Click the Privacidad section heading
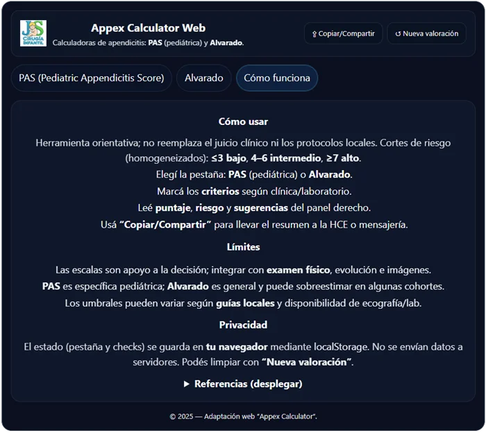 (243, 325)
